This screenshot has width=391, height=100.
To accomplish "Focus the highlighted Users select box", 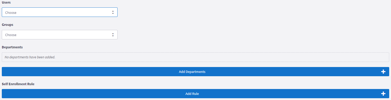I will pyautogui.click(x=60, y=12).
